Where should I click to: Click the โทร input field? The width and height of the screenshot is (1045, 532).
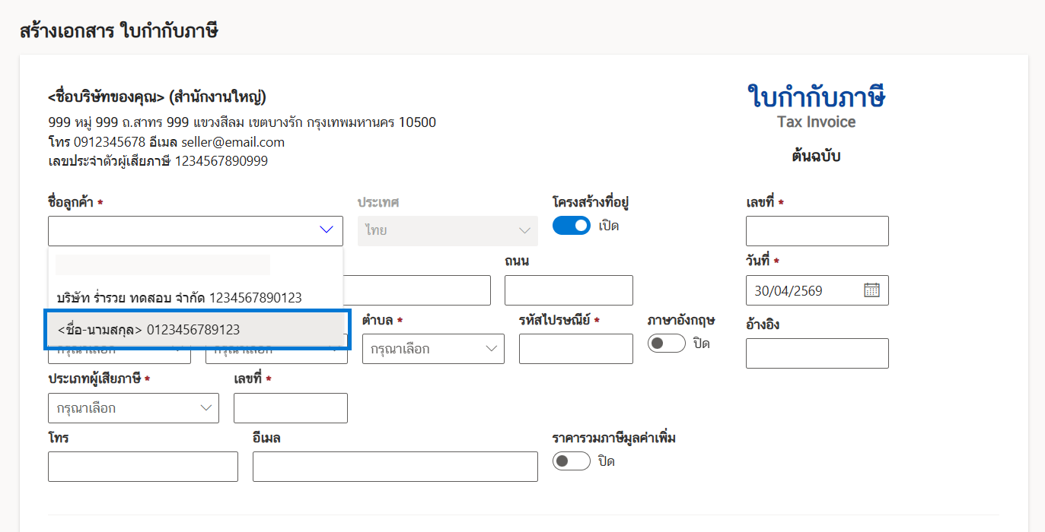(x=142, y=467)
